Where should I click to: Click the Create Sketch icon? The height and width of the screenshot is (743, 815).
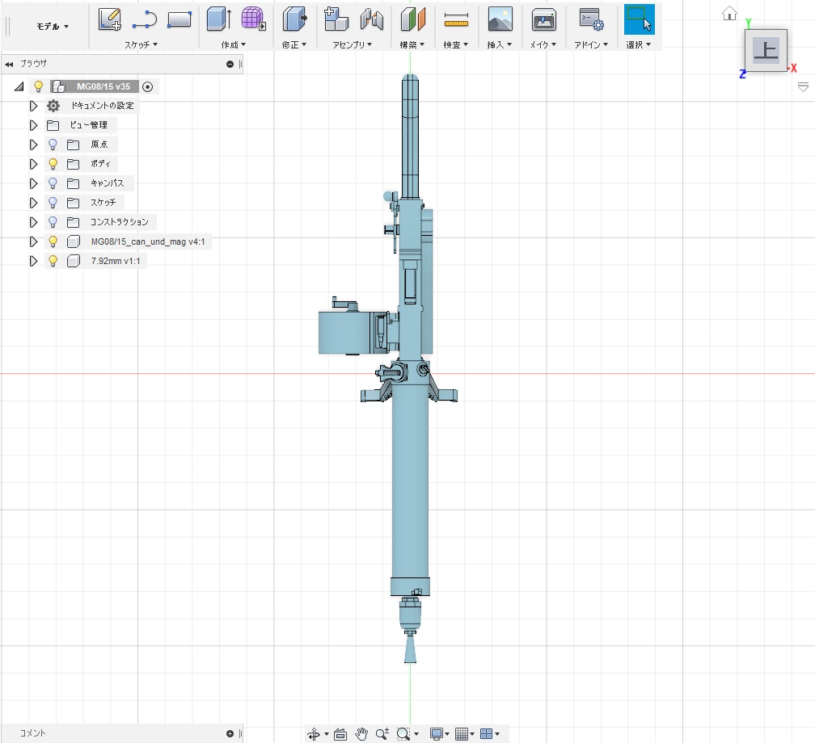pos(110,19)
